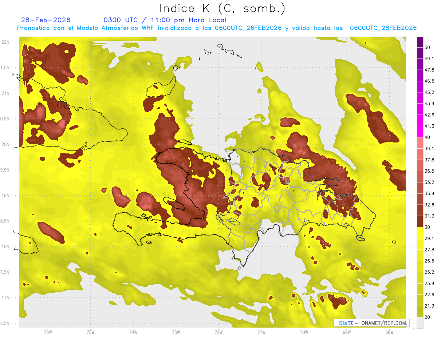Viewport: 437px width, 337px height.
Task: Click the colorbar value "33.9"
Action: coord(430,193)
